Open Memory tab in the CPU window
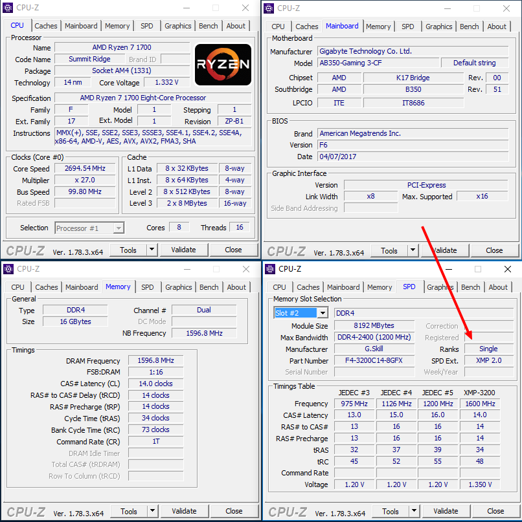The width and height of the screenshot is (522, 522). pos(117,26)
